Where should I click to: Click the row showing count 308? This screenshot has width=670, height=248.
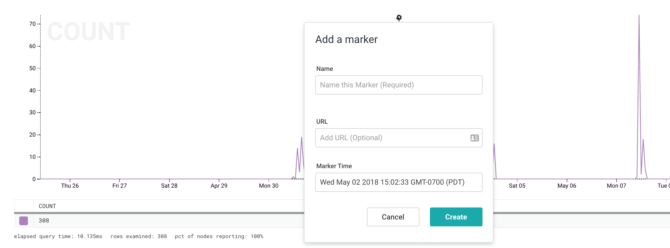pos(44,220)
